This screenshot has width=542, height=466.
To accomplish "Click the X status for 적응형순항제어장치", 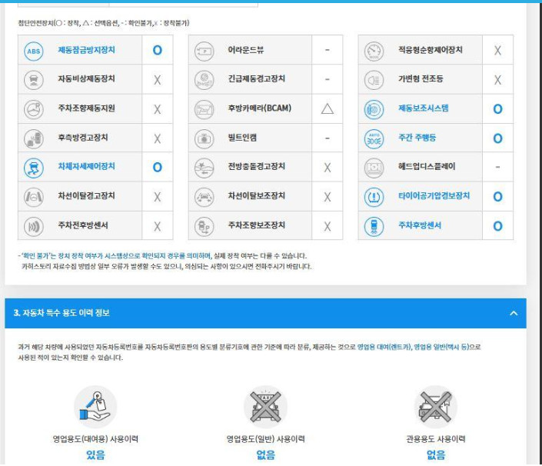I will (497, 51).
